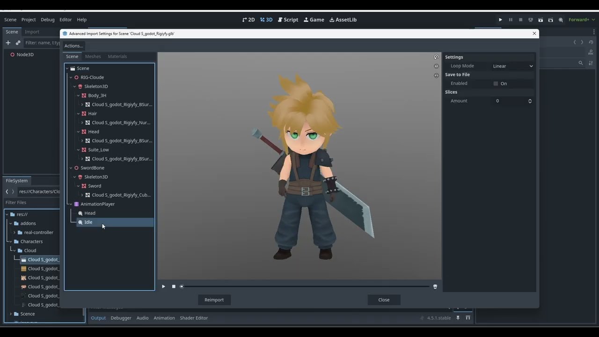This screenshot has height=337, width=599.
Task: Toggle the primary preview light icon
Action: (436, 66)
